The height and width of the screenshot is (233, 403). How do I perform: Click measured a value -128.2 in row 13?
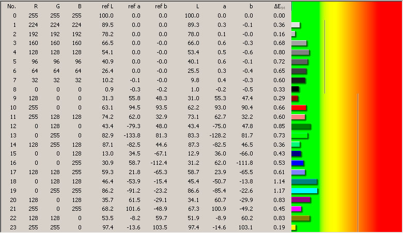click(218, 135)
